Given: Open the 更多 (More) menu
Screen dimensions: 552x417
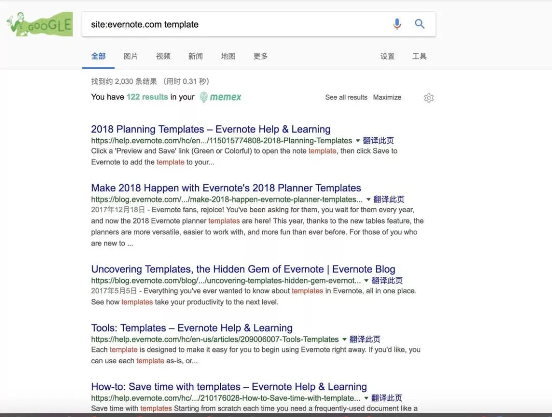Looking at the screenshot, I should (x=261, y=56).
